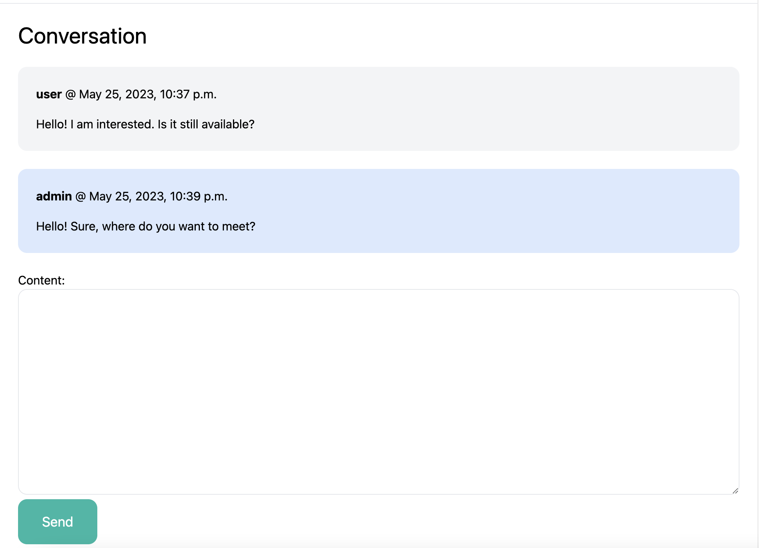Click the '@' symbol after user
Image resolution: width=759 pixels, height=548 pixels.
(x=70, y=94)
